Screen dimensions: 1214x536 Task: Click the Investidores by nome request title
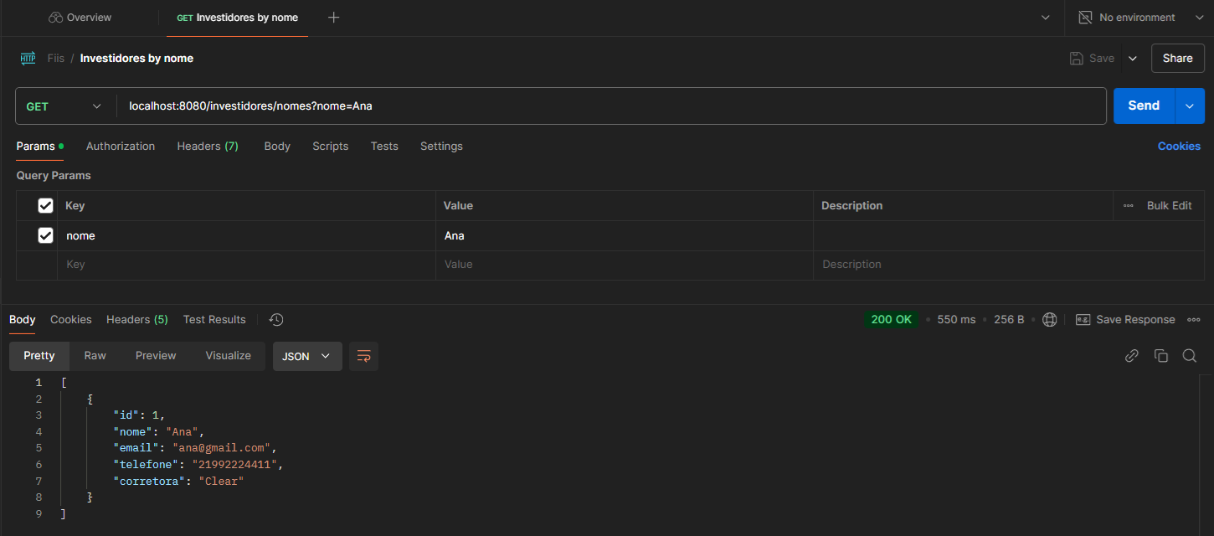136,59
